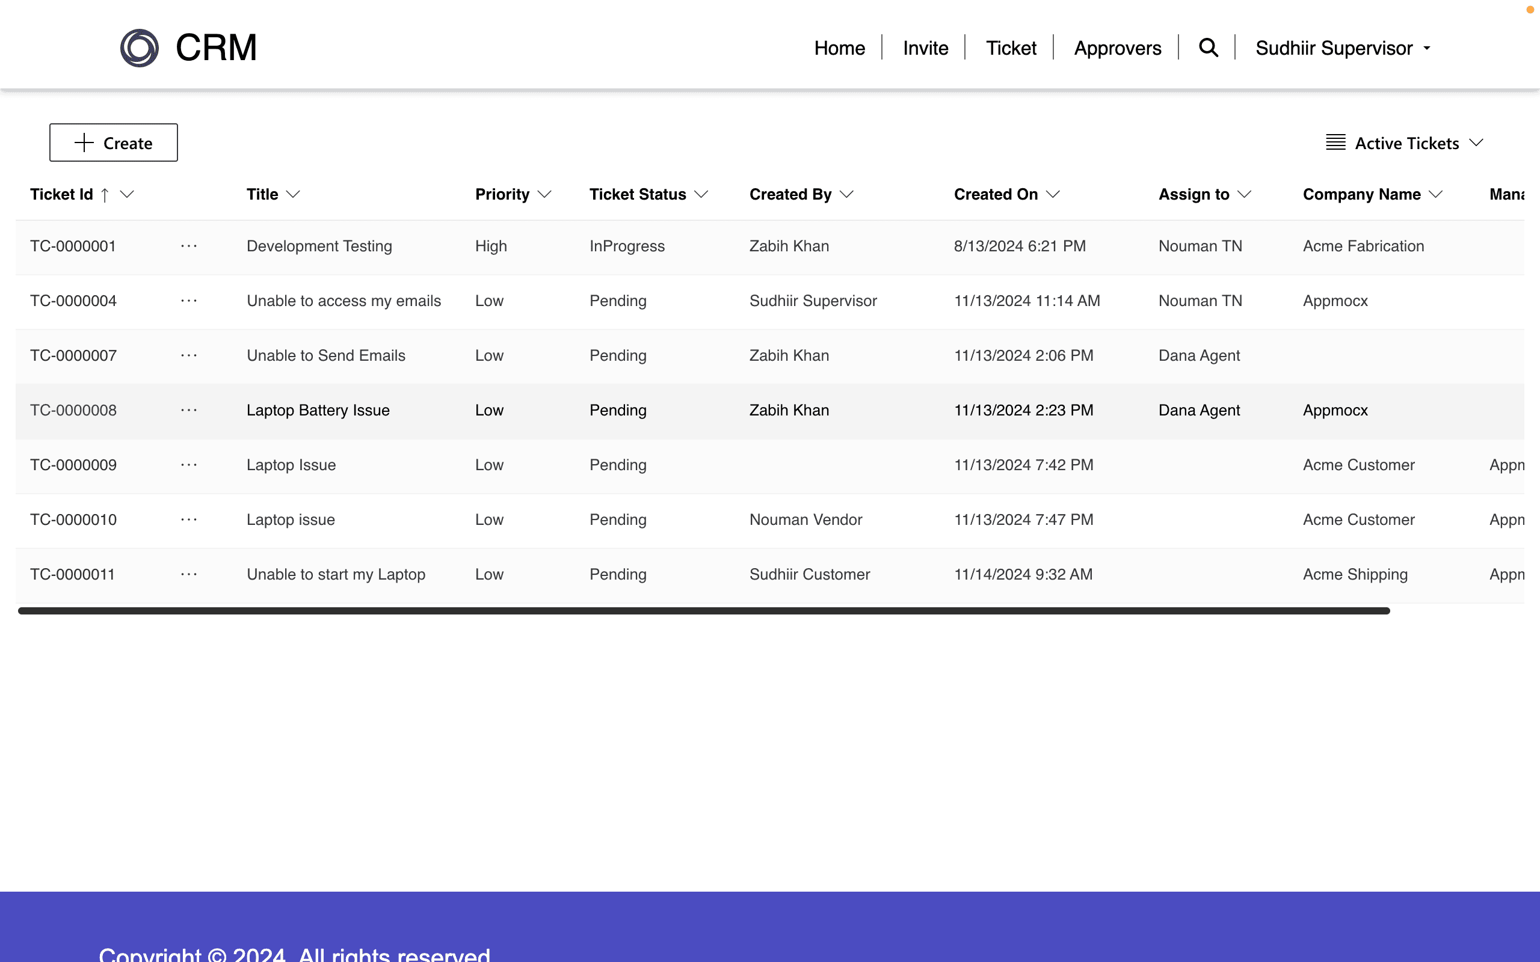Expand the Priority column filter chevron
The height and width of the screenshot is (962, 1540).
click(544, 195)
